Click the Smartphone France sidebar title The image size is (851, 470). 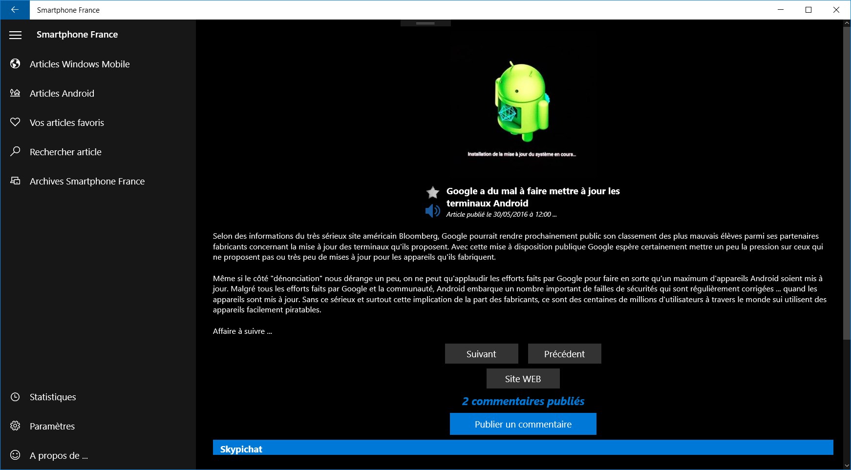77,35
